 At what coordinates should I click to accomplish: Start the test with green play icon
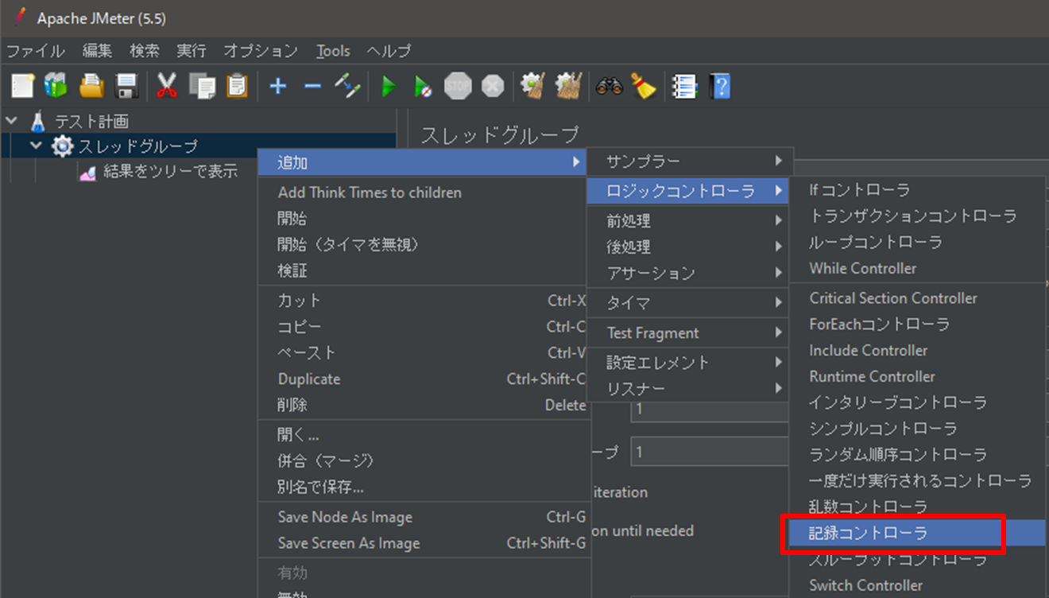click(388, 86)
